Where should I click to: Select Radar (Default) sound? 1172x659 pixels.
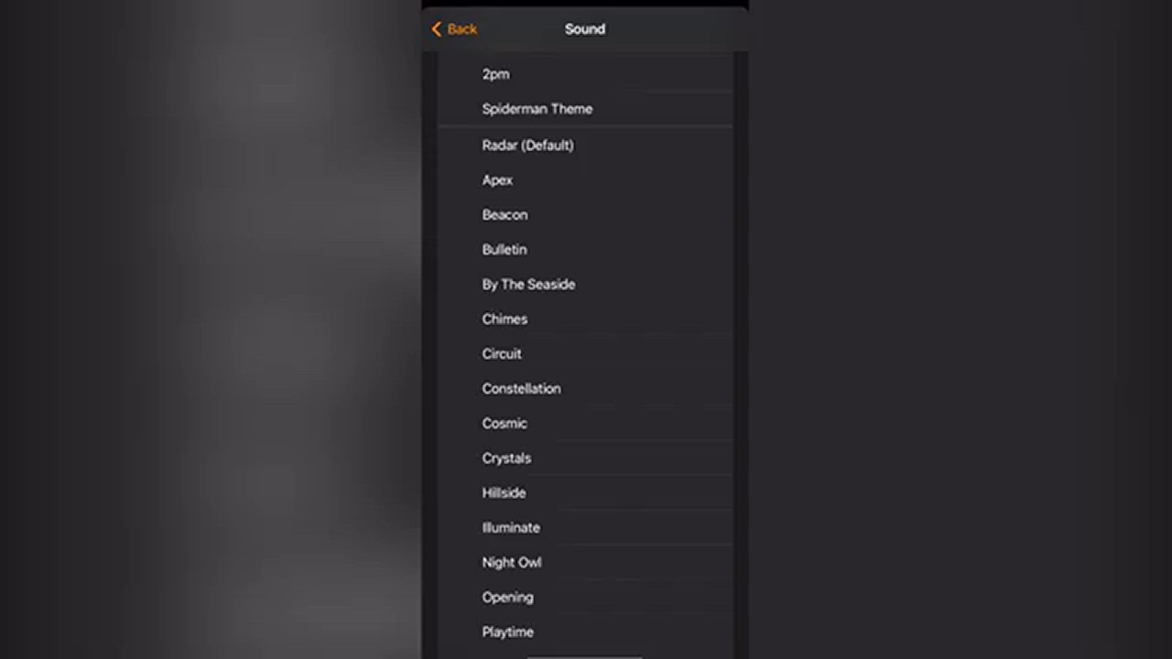pos(585,145)
